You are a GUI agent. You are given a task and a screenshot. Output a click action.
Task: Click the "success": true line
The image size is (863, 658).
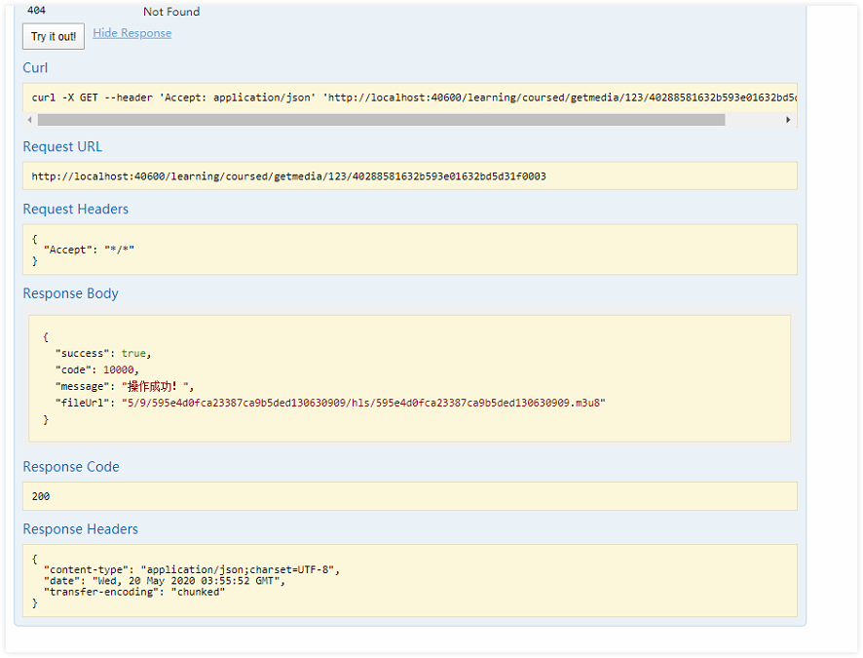tap(103, 354)
